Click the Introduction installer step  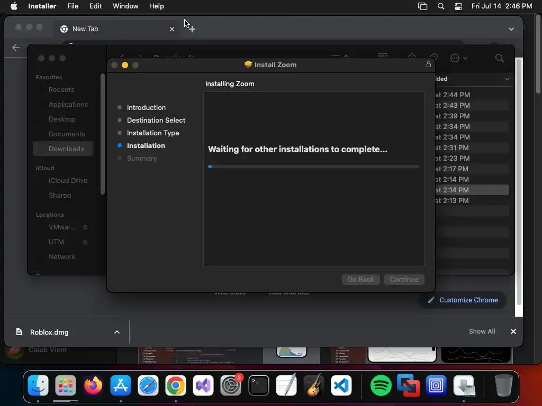tap(146, 107)
